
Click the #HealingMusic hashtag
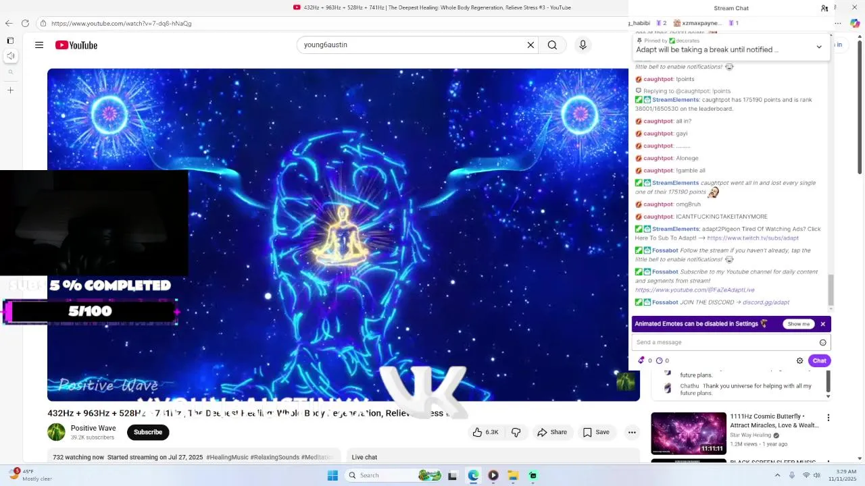(x=227, y=457)
